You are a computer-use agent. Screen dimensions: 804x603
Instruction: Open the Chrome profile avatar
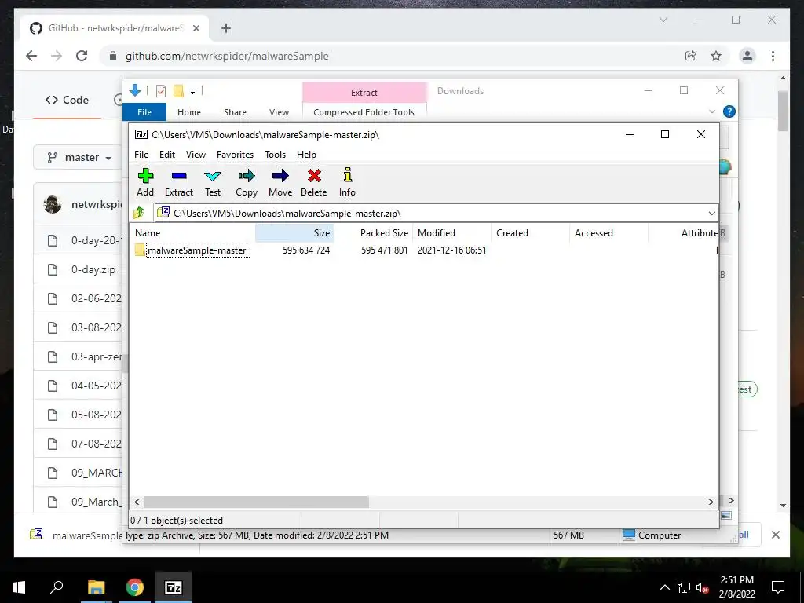tap(747, 56)
